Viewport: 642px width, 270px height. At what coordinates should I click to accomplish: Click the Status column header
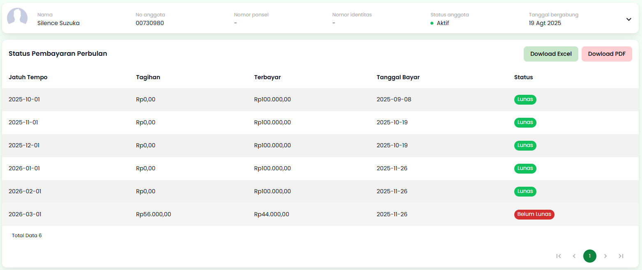(523, 77)
